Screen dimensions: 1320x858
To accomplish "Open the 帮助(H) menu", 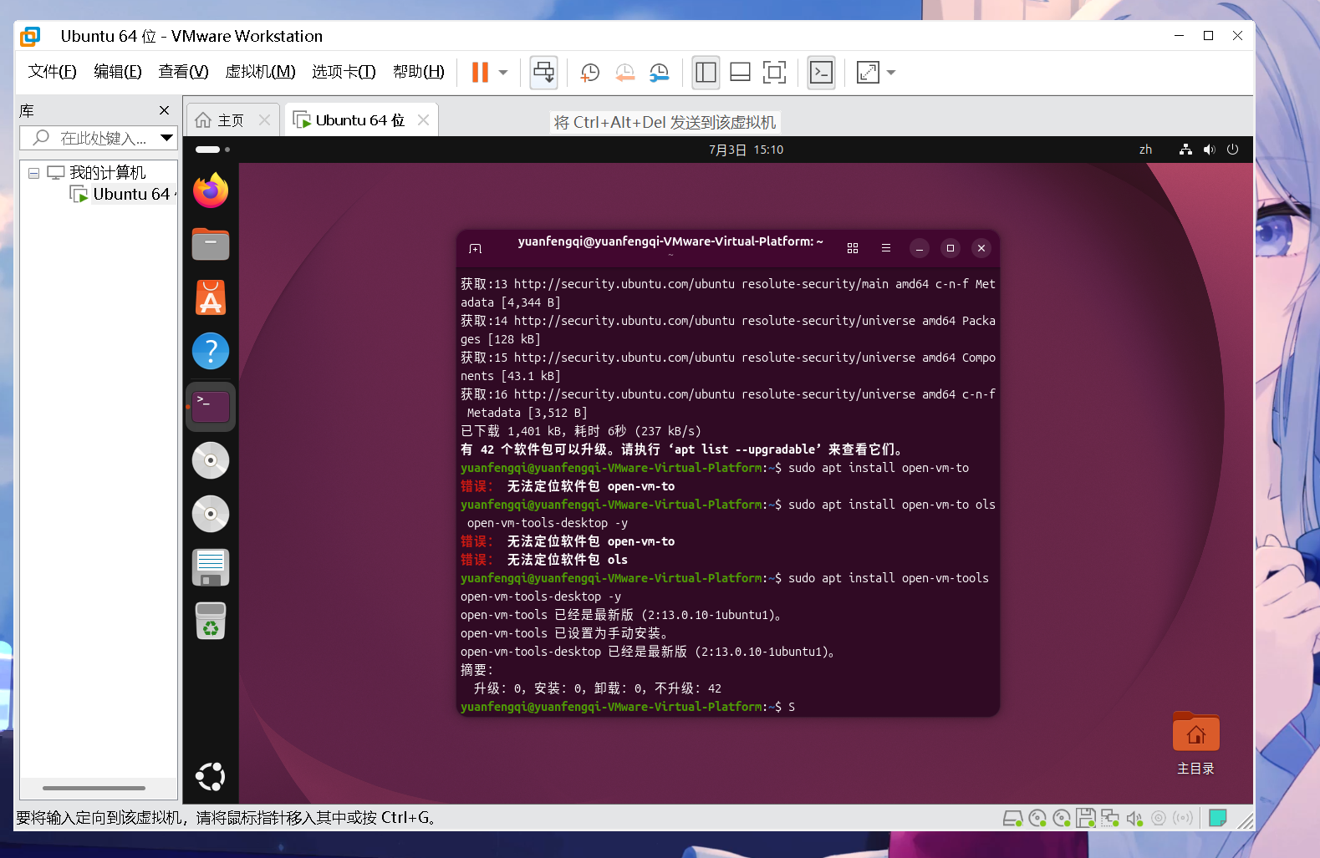I will tap(418, 72).
